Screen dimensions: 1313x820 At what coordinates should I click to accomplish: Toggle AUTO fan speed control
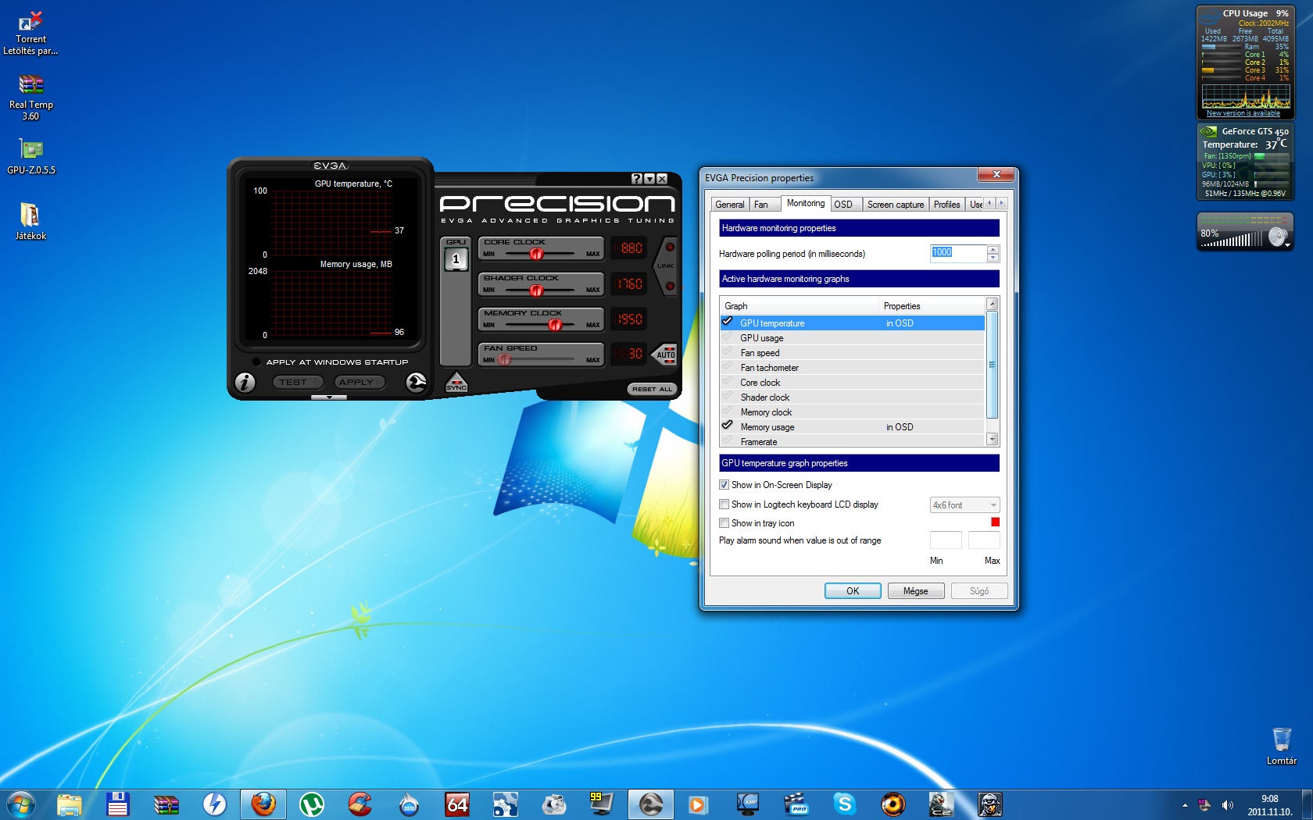click(666, 355)
